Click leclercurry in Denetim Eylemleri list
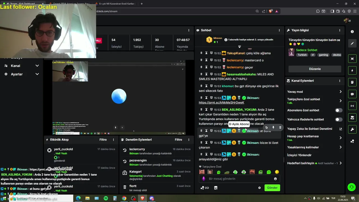Image resolution: width=359 pixels, height=202 pixels. pos(137,149)
